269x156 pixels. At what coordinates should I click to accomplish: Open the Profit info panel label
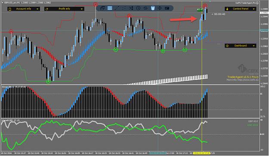[64, 9]
